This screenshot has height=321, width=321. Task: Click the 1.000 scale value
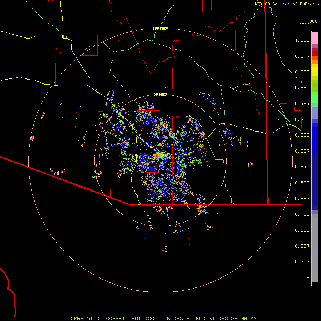point(302,40)
